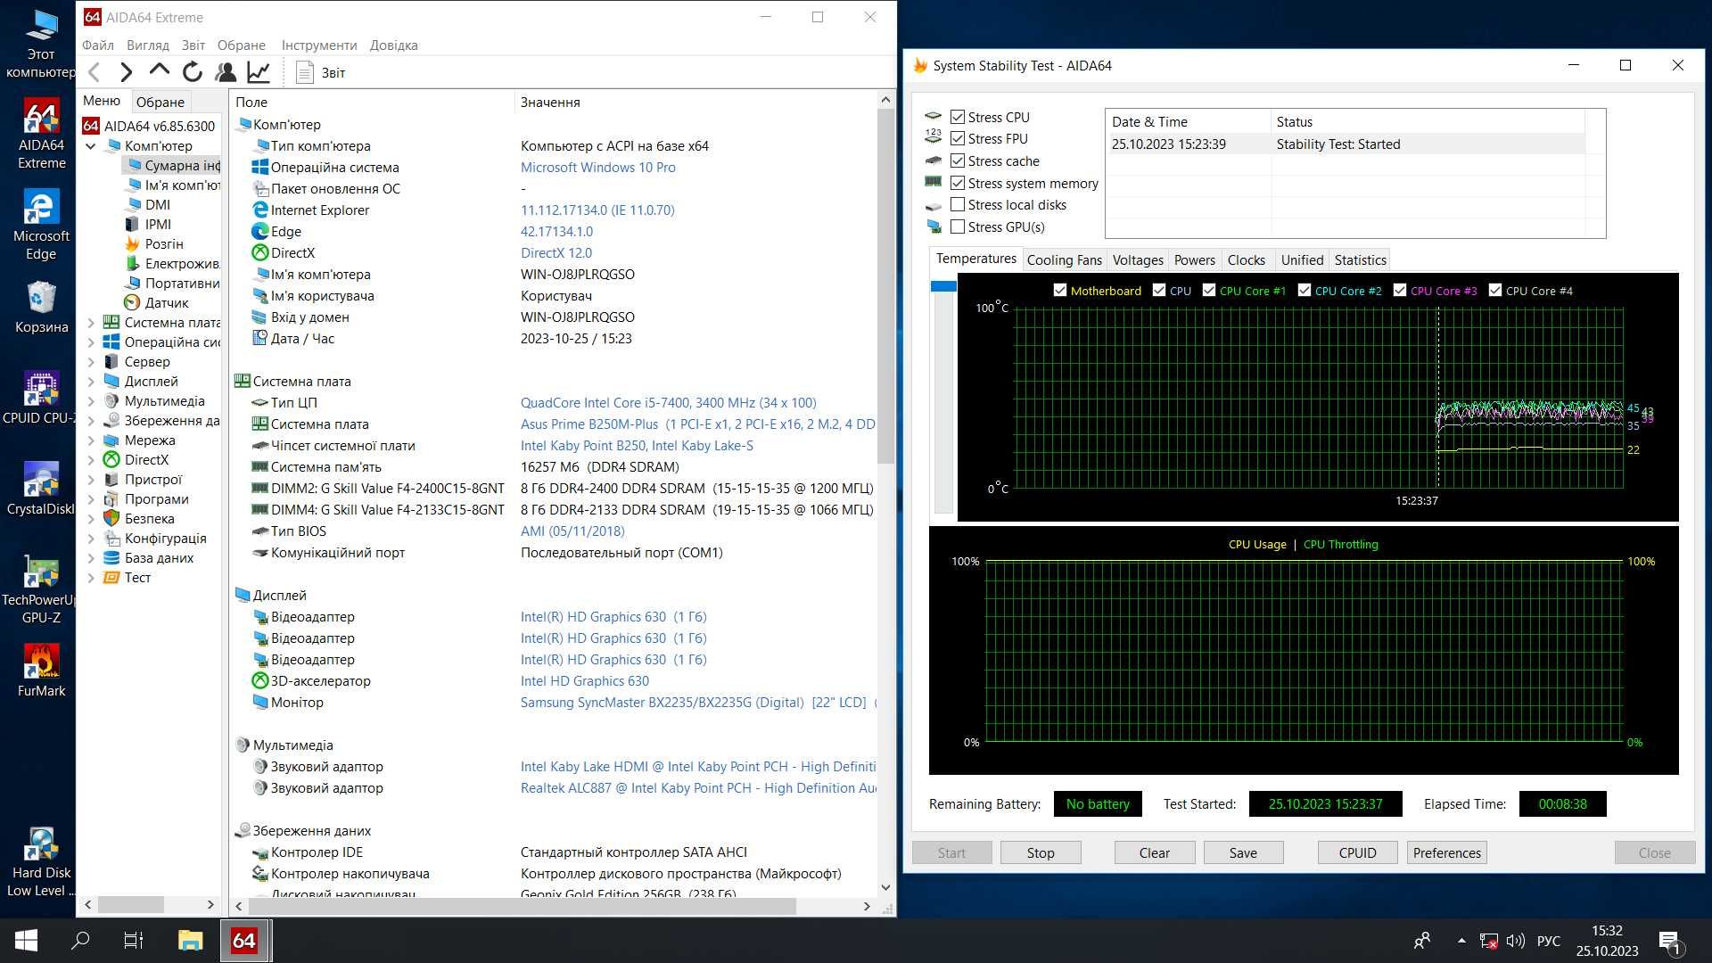Click the CPUID button in stability test
The image size is (1712, 963).
tap(1358, 852)
